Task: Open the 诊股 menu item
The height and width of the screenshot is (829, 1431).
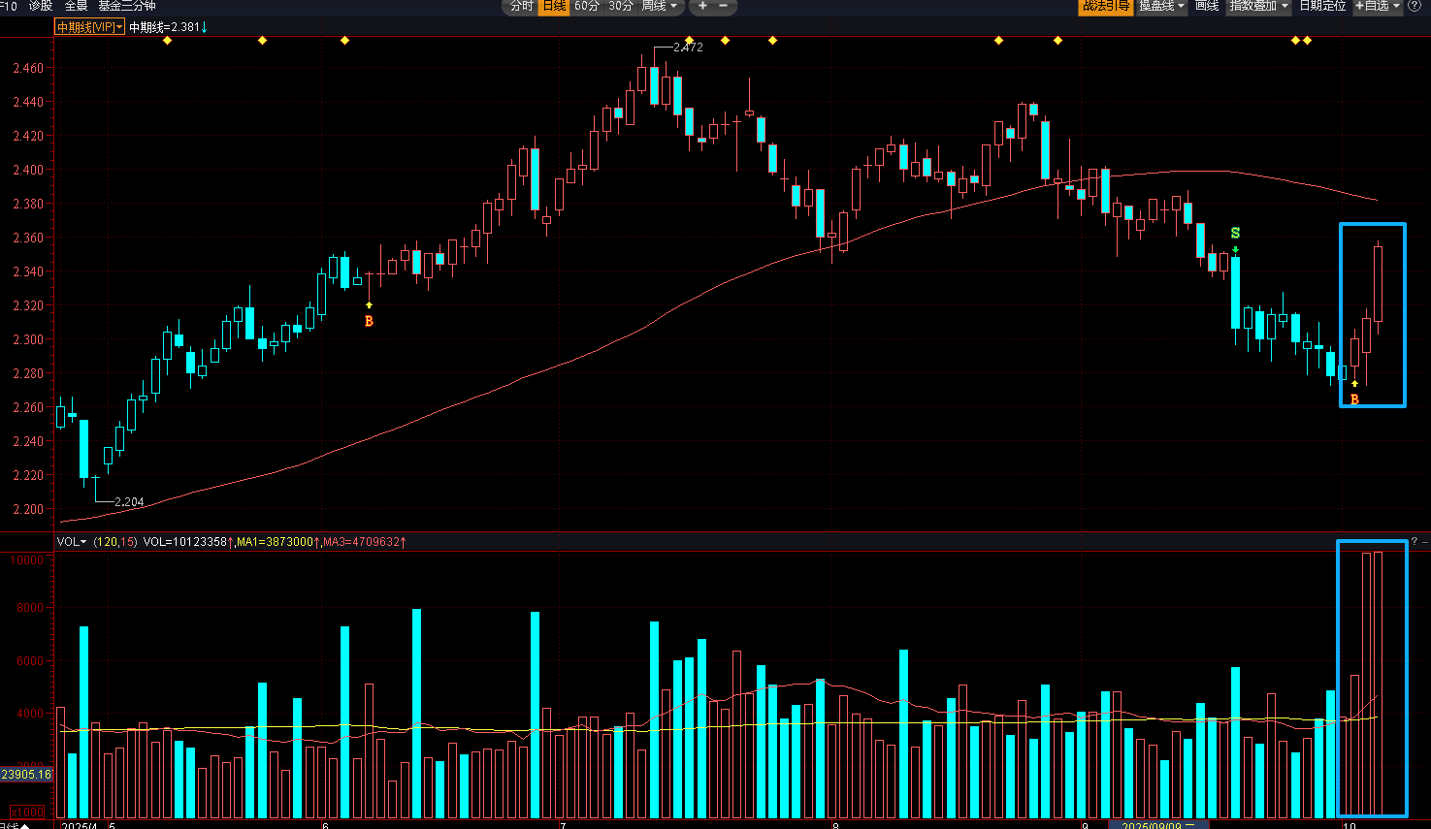Action: point(41,6)
